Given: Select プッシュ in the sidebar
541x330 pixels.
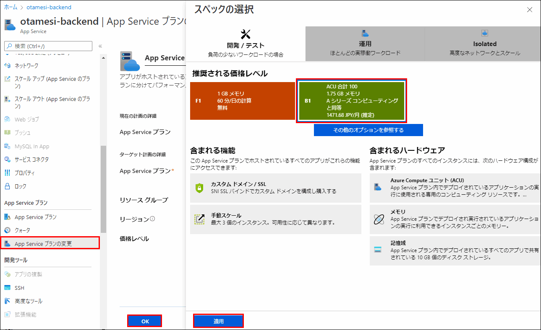Looking at the screenshot, I should click(x=23, y=133).
